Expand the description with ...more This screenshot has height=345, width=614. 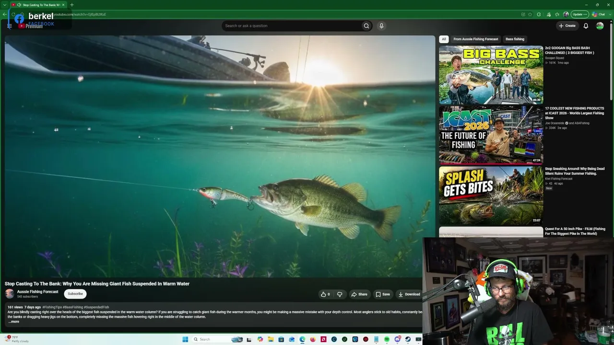pos(14,322)
